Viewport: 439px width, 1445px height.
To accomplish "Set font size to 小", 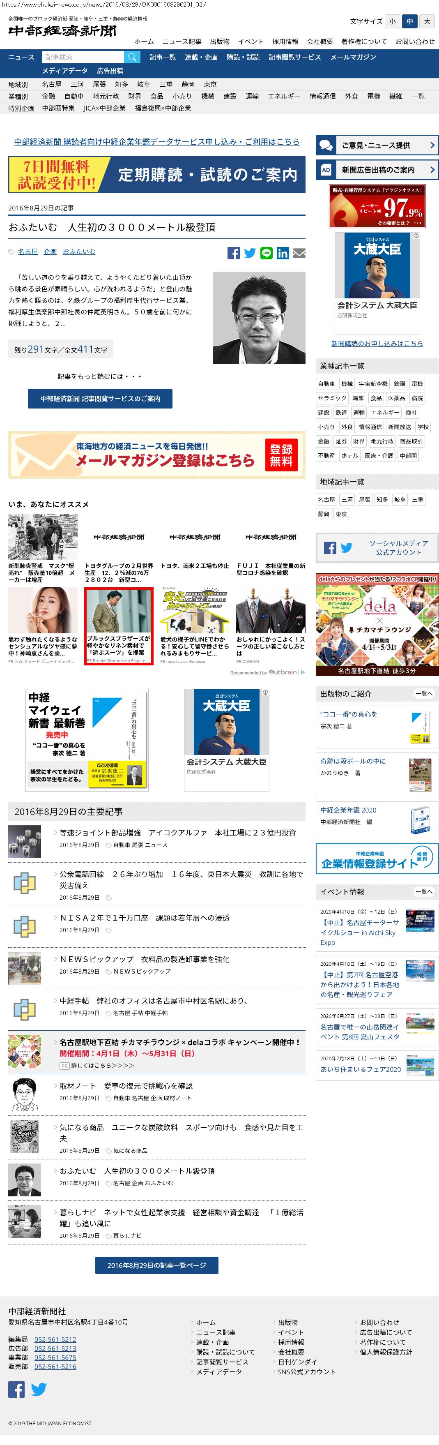I will (x=392, y=21).
